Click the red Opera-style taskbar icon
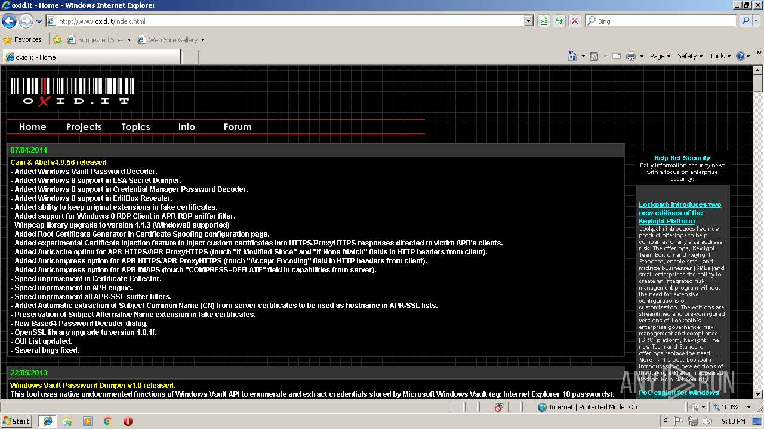This screenshot has height=429, width=764. (128, 421)
